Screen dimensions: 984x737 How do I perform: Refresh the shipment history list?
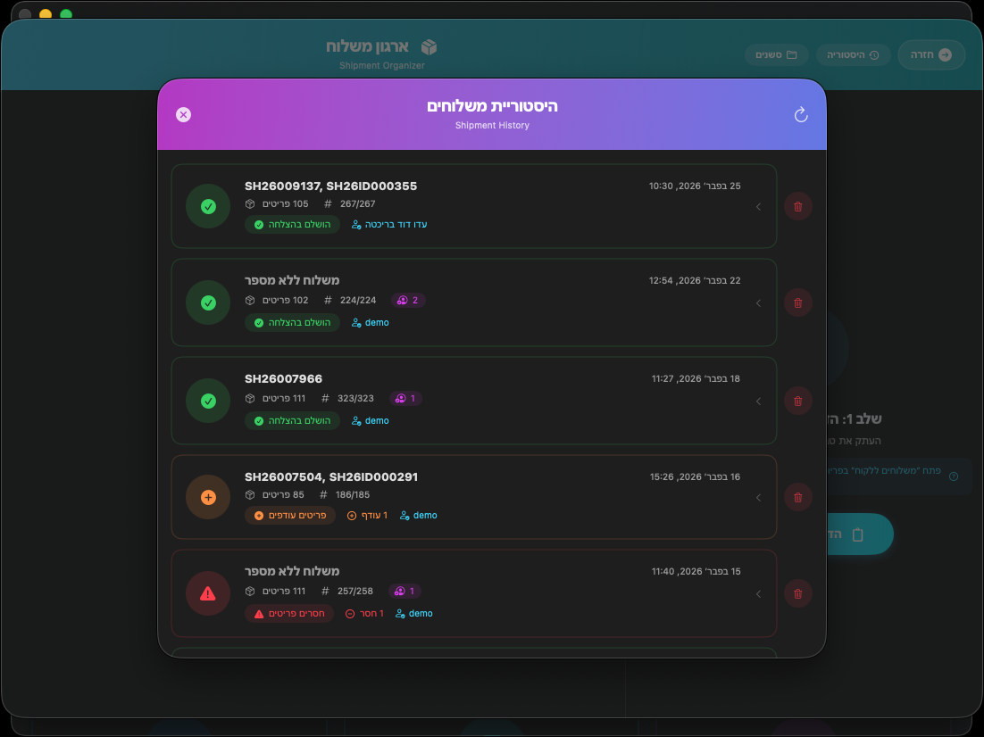pos(801,114)
